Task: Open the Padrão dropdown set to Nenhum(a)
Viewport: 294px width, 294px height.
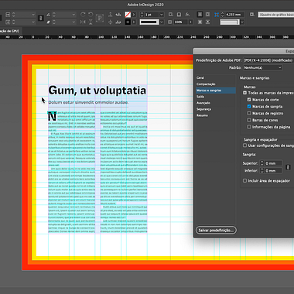Action: (x=262, y=67)
